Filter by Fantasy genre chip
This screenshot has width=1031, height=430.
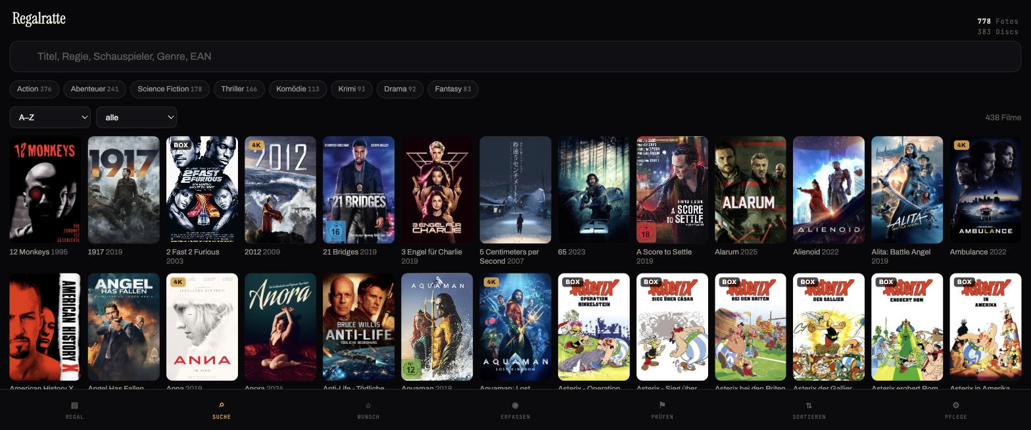[x=453, y=89]
